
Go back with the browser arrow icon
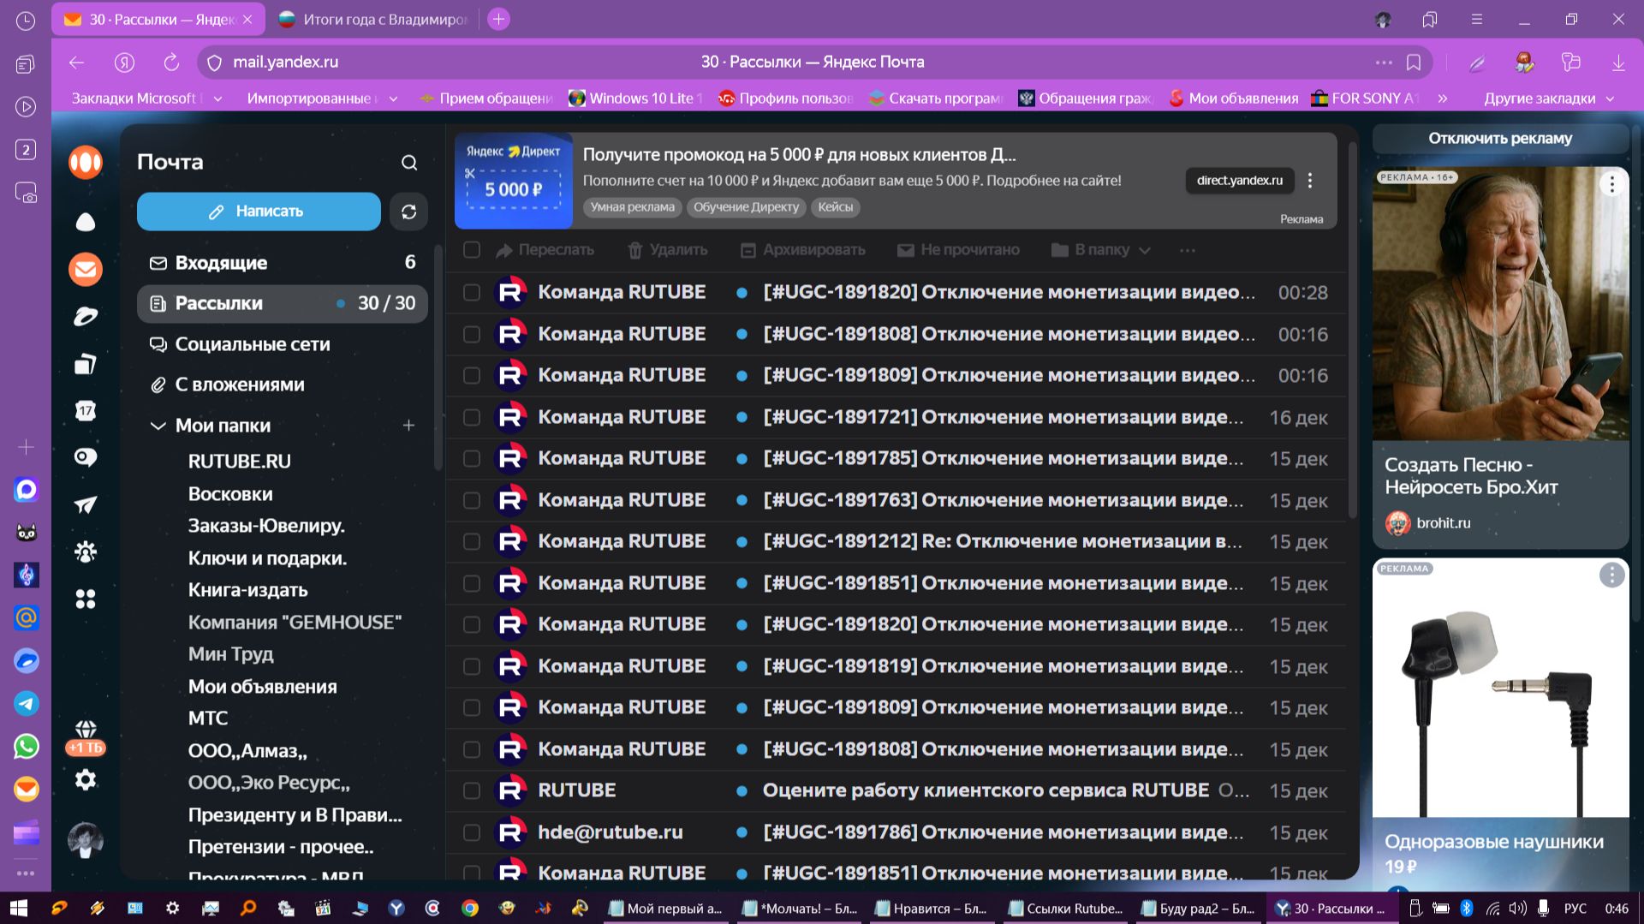point(77,62)
